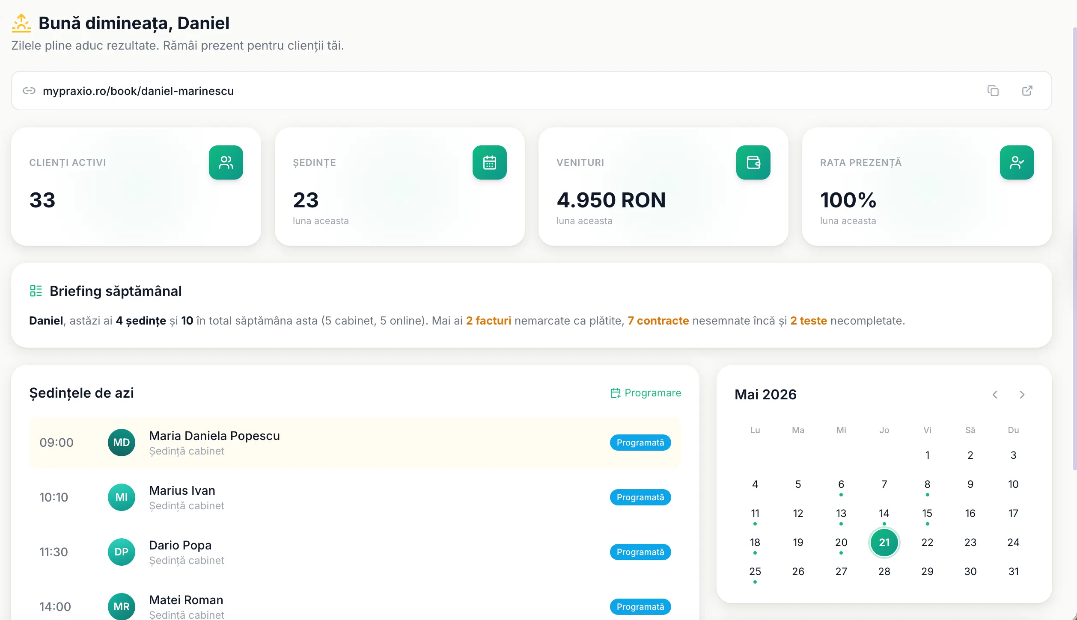Viewport: 1077px width, 620px height.
Task: Click the MR avatar of Matei Roman
Action: [x=122, y=607]
